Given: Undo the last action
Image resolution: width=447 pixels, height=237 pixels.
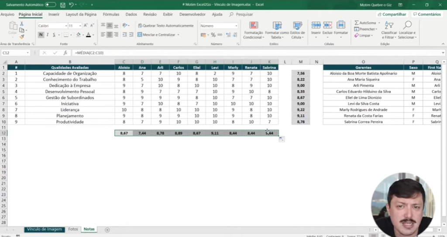Looking at the screenshot, I should (71, 5).
